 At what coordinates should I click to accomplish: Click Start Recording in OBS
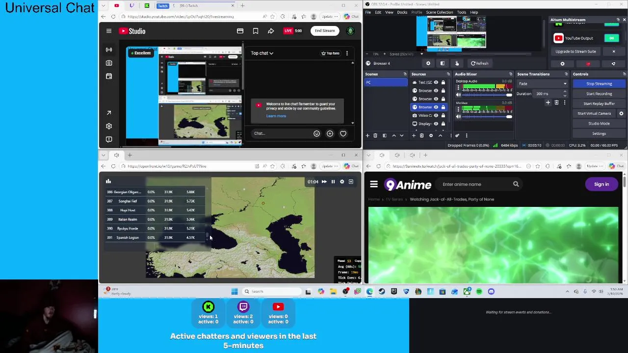point(599,94)
